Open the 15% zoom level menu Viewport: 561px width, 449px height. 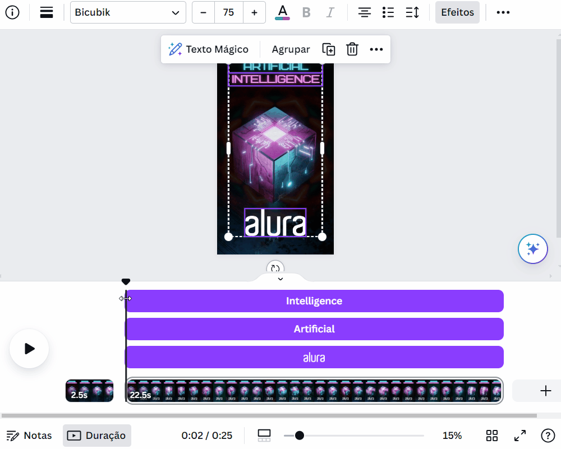tap(452, 436)
